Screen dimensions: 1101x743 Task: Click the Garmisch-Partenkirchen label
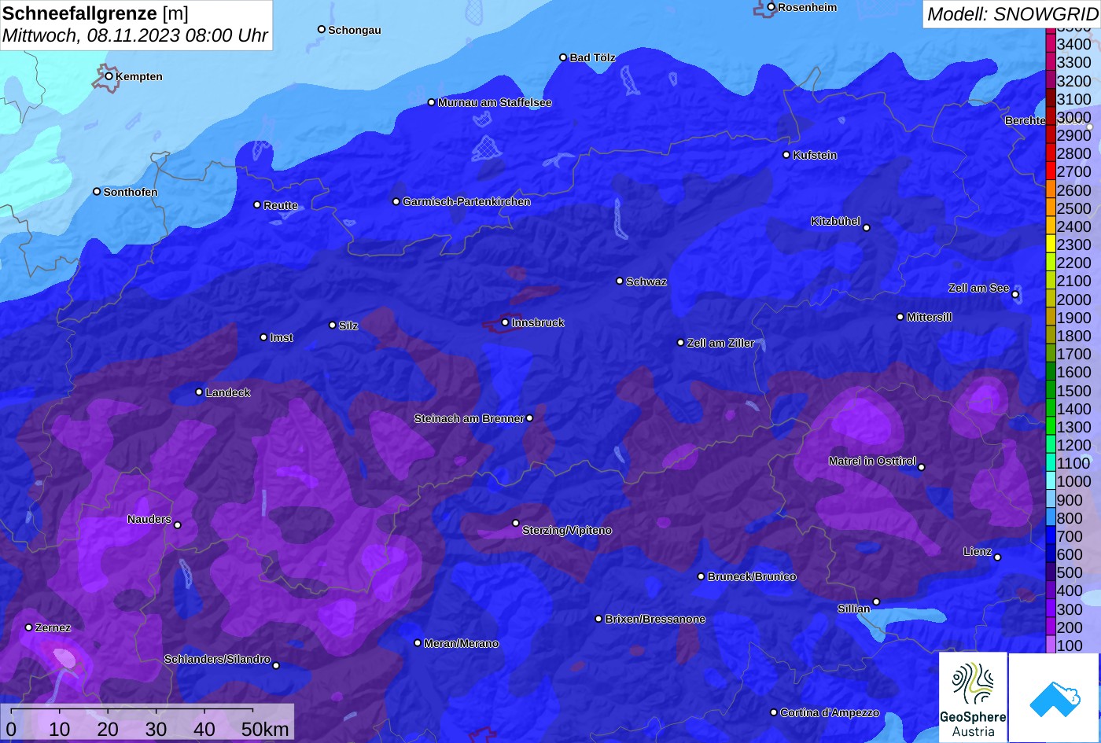pyautogui.click(x=466, y=202)
